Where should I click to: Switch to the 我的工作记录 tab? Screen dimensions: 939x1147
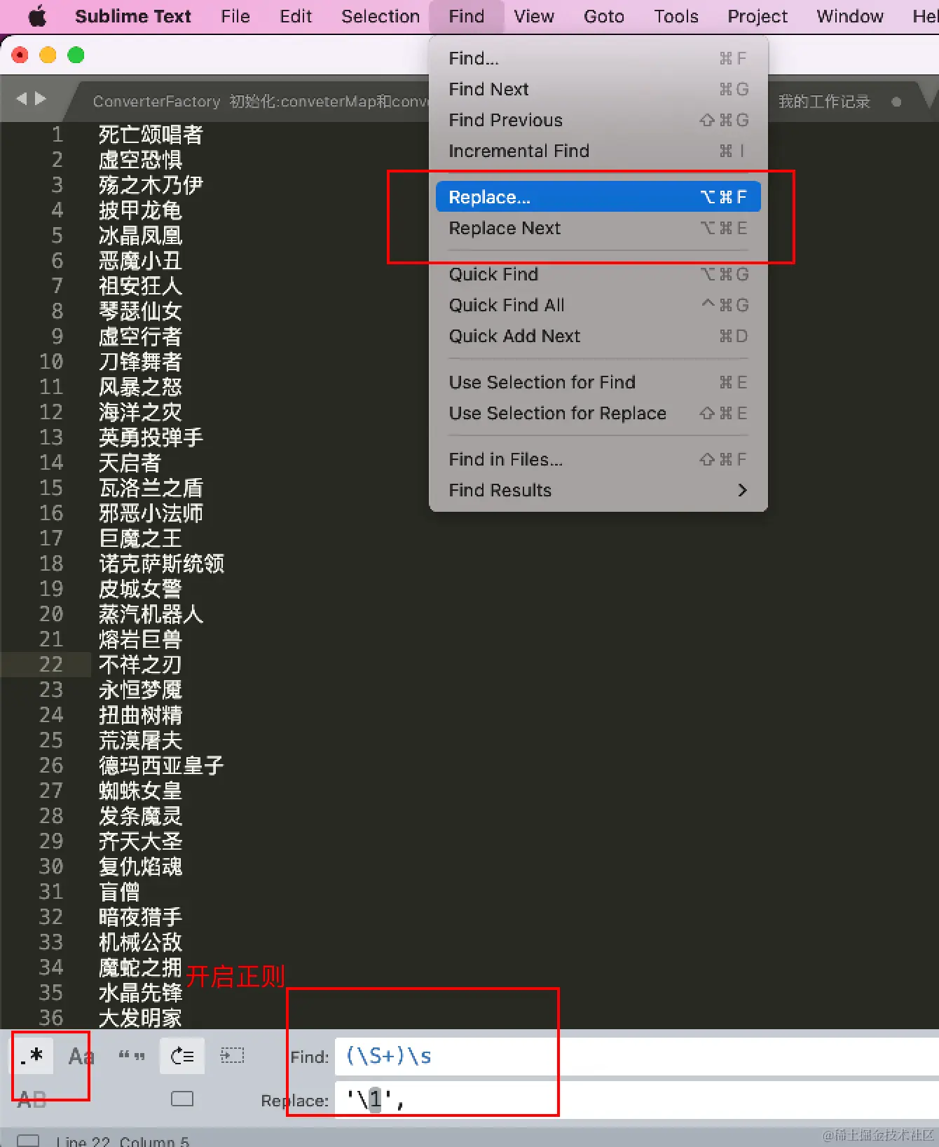(824, 102)
